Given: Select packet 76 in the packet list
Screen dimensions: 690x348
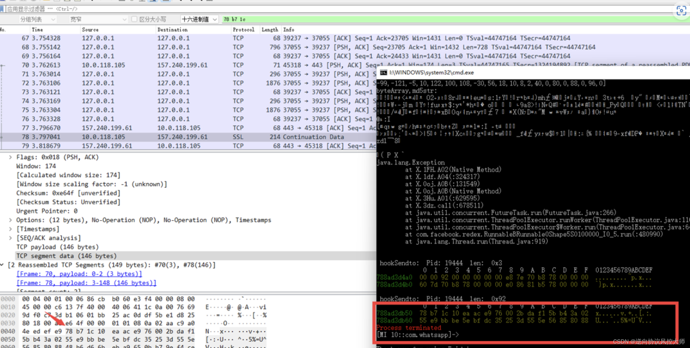Looking at the screenshot, I should (x=188, y=119).
